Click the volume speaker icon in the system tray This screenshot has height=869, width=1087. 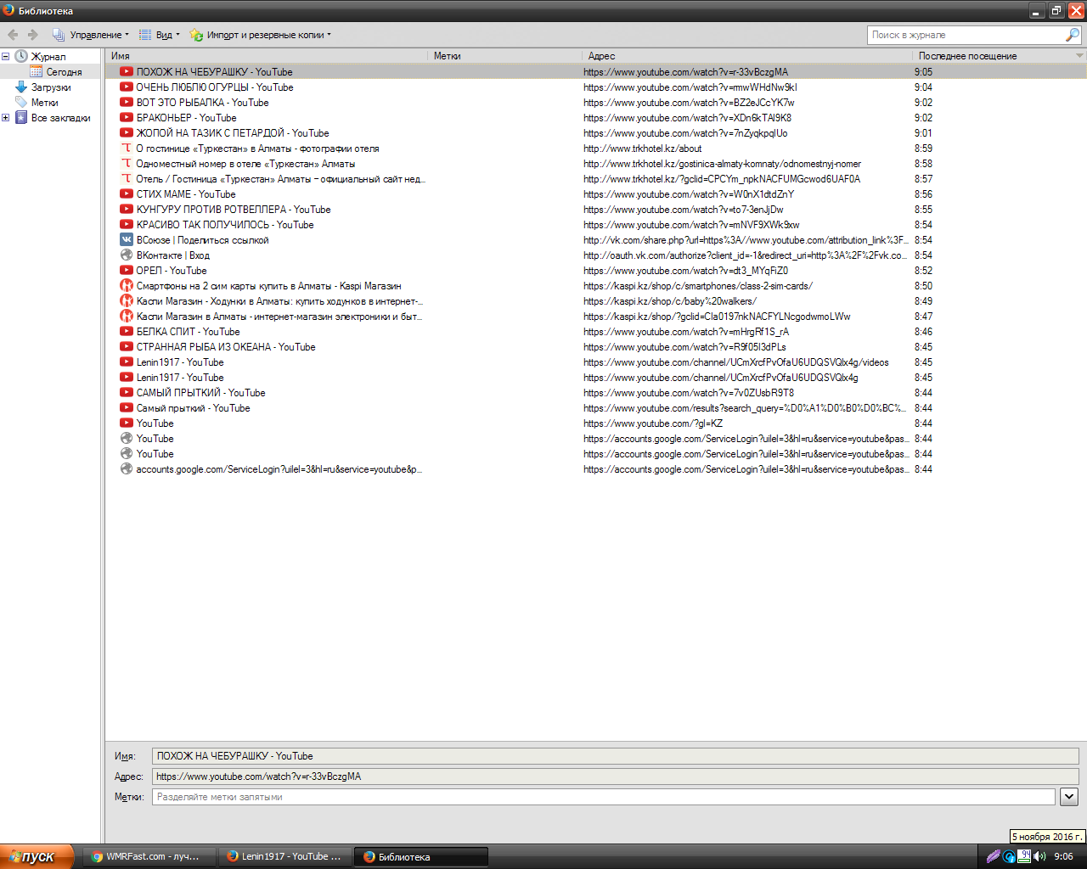click(1040, 857)
